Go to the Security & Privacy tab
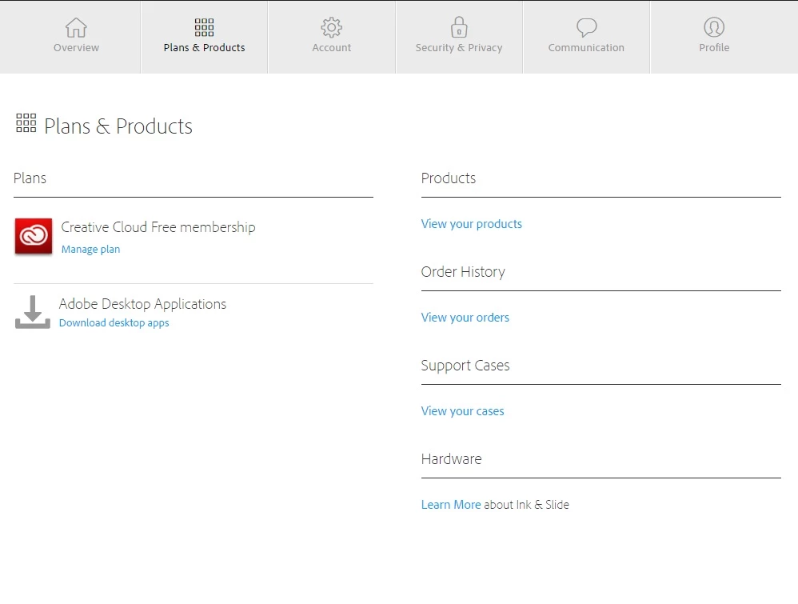Screen dimensions: 798x604 (459, 48)
